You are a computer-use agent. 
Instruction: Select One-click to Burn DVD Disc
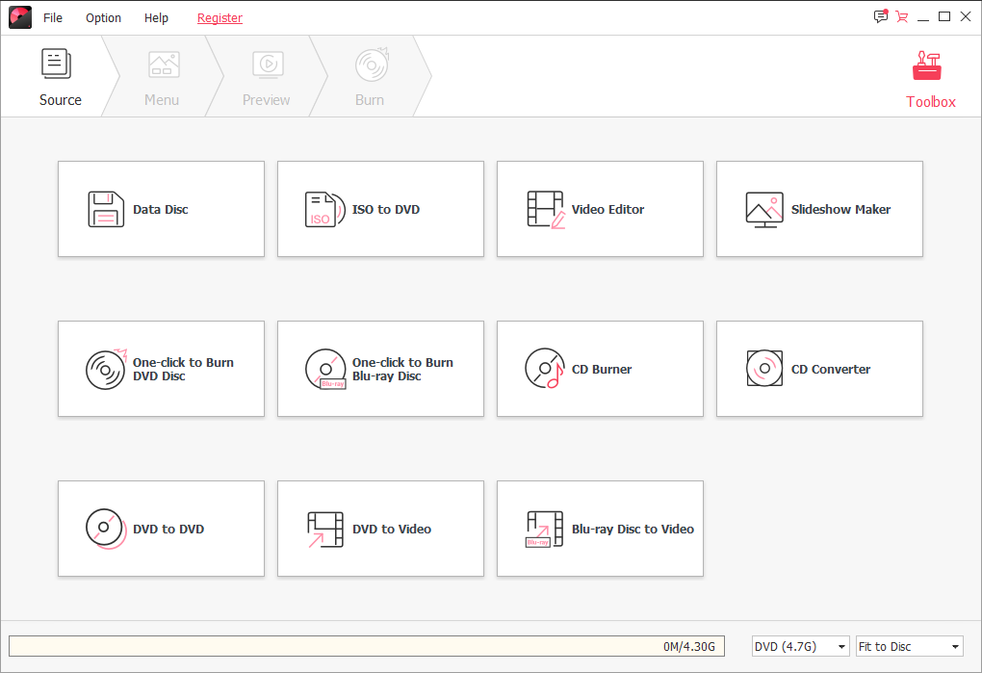[161, 369]
